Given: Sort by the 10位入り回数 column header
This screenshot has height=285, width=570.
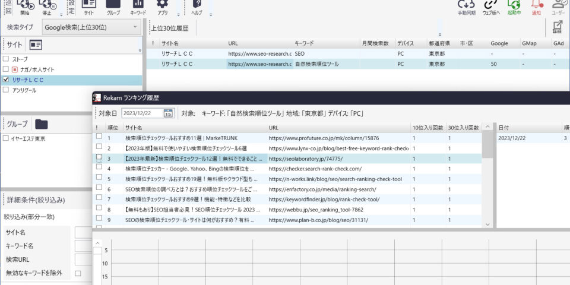Looking at the screenshot, I should click(x=428, y=128).
